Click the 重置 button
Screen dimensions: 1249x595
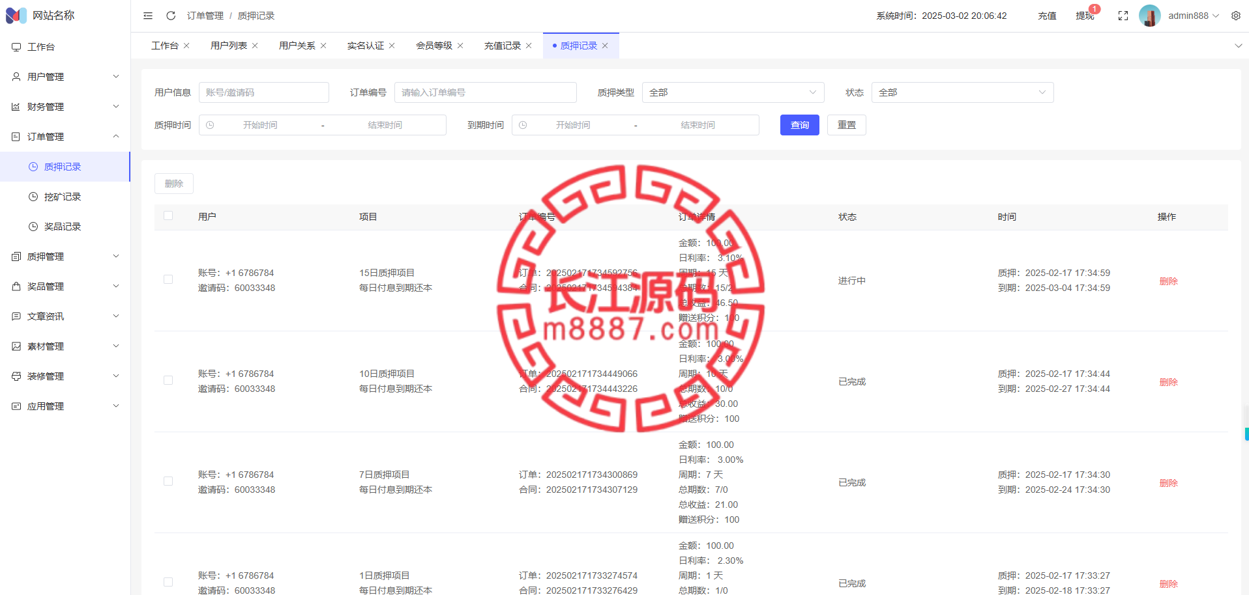[847, 125]
